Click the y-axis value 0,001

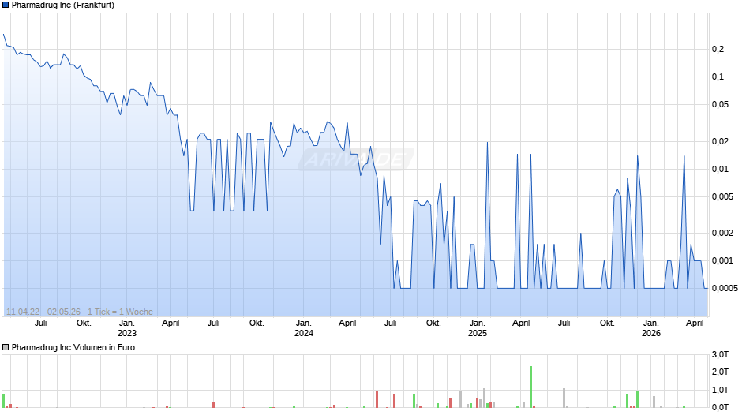coord(722,260)
